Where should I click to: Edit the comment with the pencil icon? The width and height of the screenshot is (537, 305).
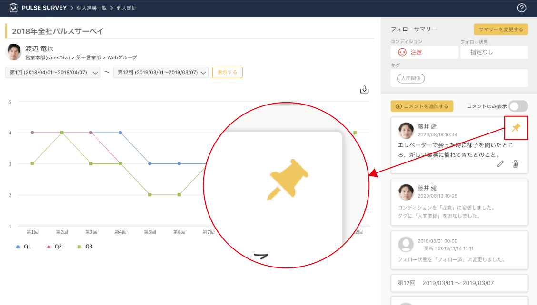point(500,164)
